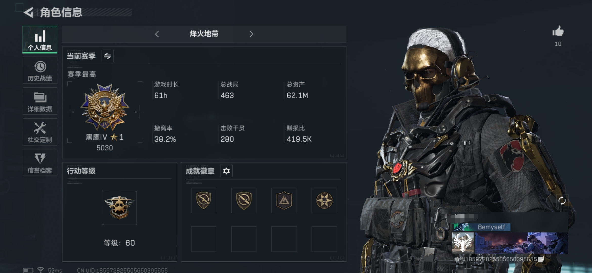Toggle season view with swap arrows icon
This screenshot has height=273, width=592.
(108, 56)
